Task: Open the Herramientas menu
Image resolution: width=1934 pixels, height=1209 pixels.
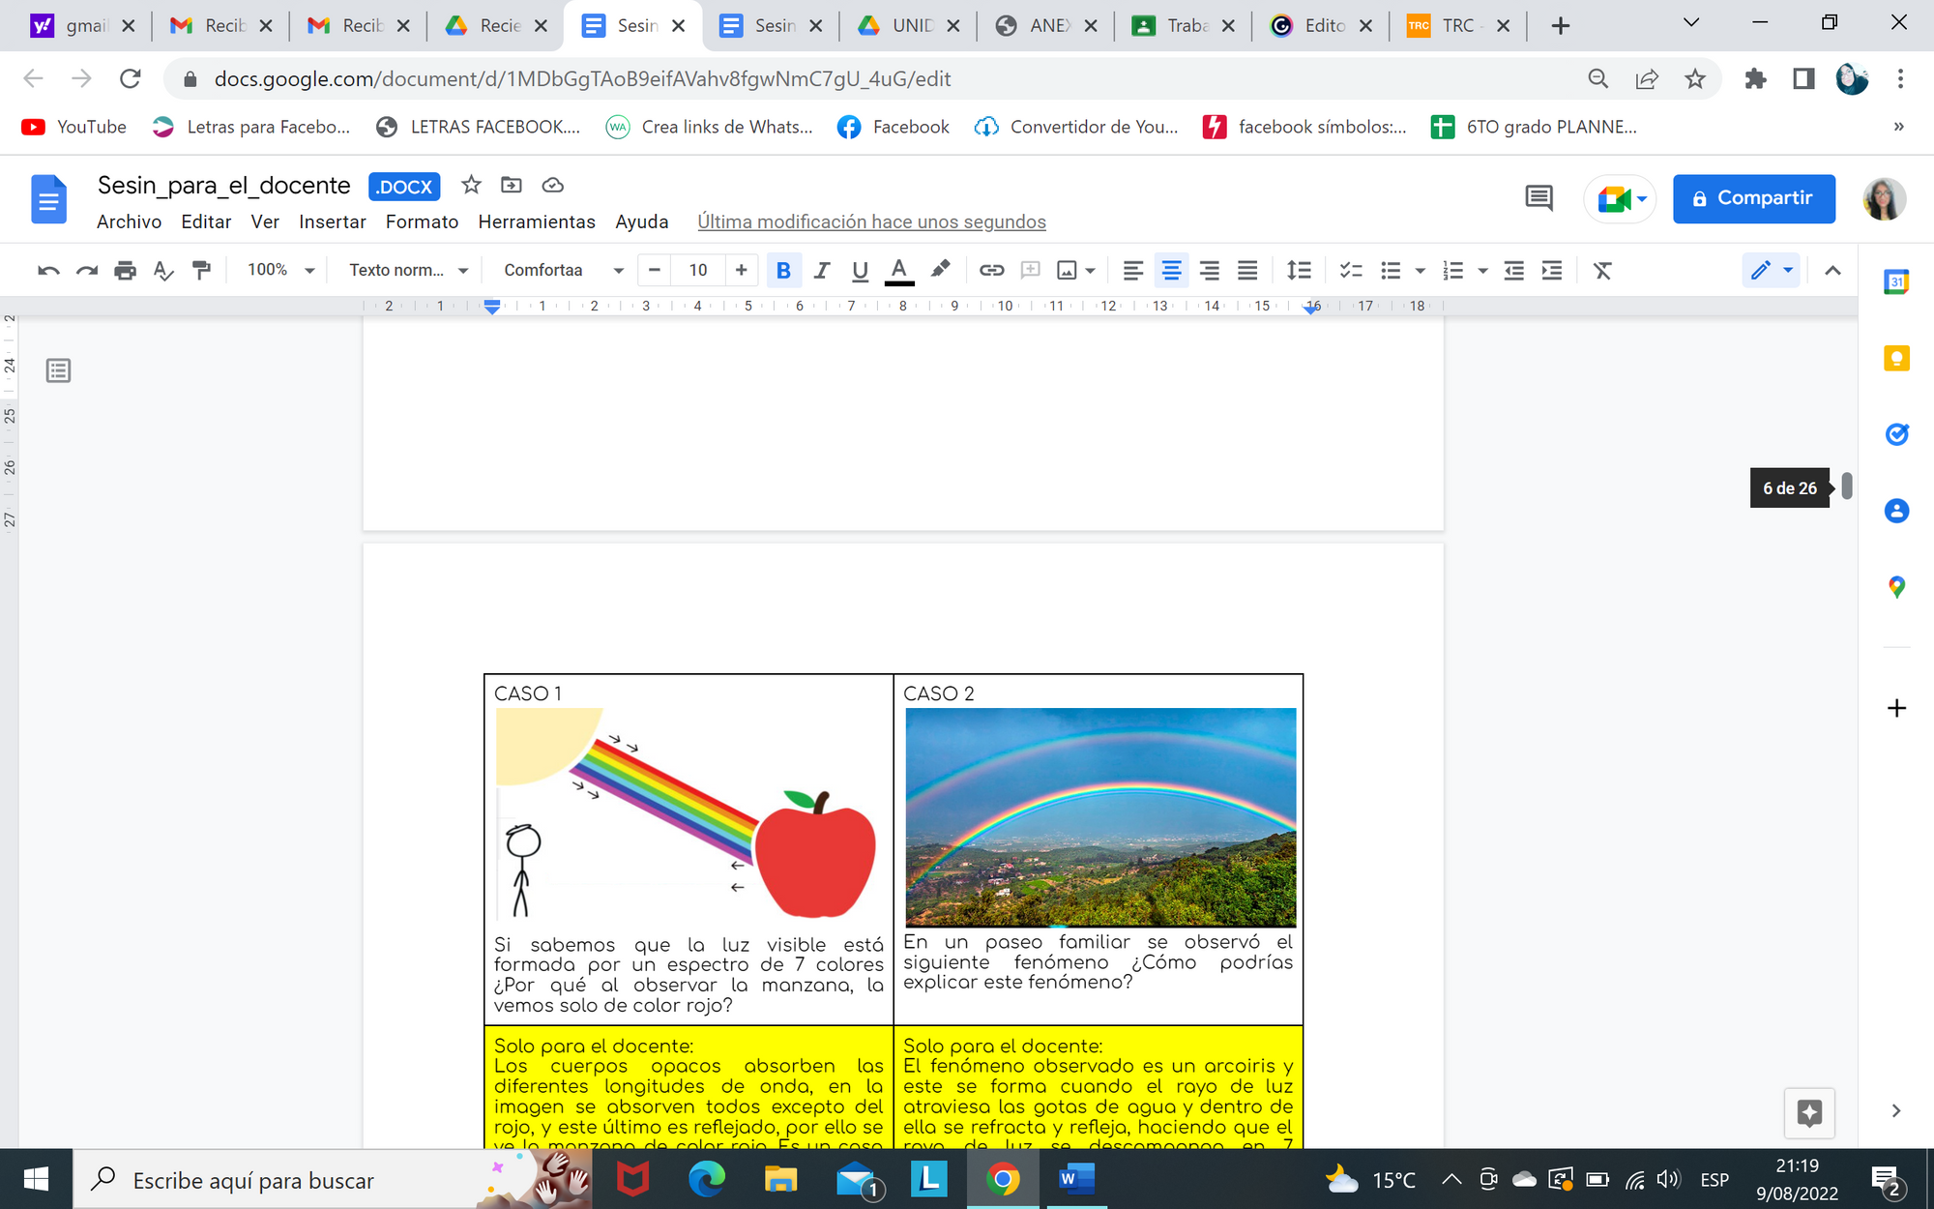Action: click(x=536, y=221)
